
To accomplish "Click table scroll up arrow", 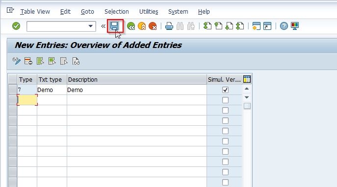I will tap(247, 89).
